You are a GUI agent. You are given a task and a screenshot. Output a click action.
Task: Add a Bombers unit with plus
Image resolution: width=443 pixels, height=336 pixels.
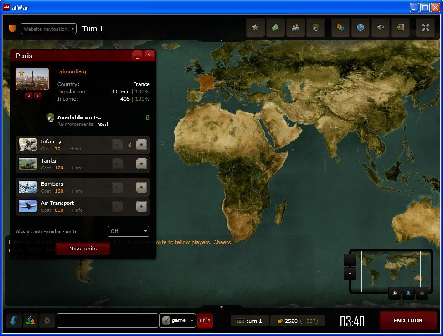coord(142,187)
